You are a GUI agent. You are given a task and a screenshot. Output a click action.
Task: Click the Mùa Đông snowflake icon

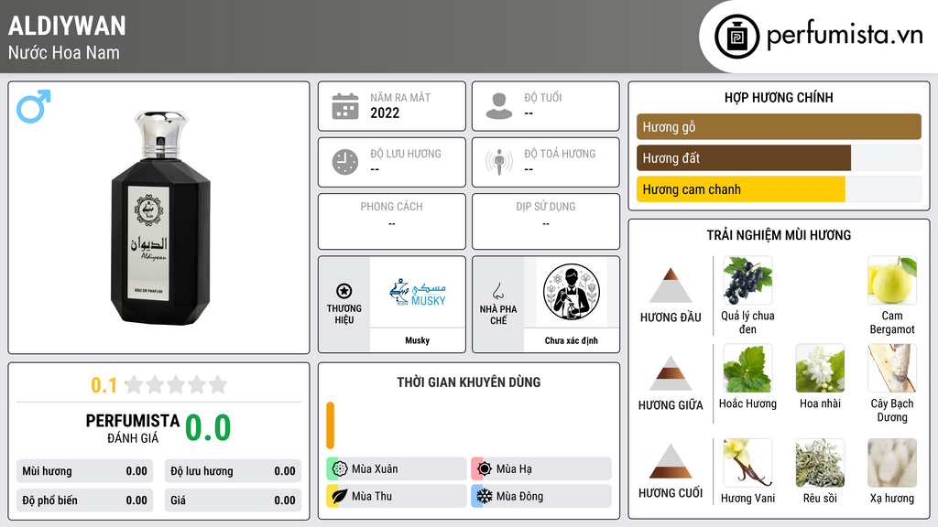coord(484,496)
